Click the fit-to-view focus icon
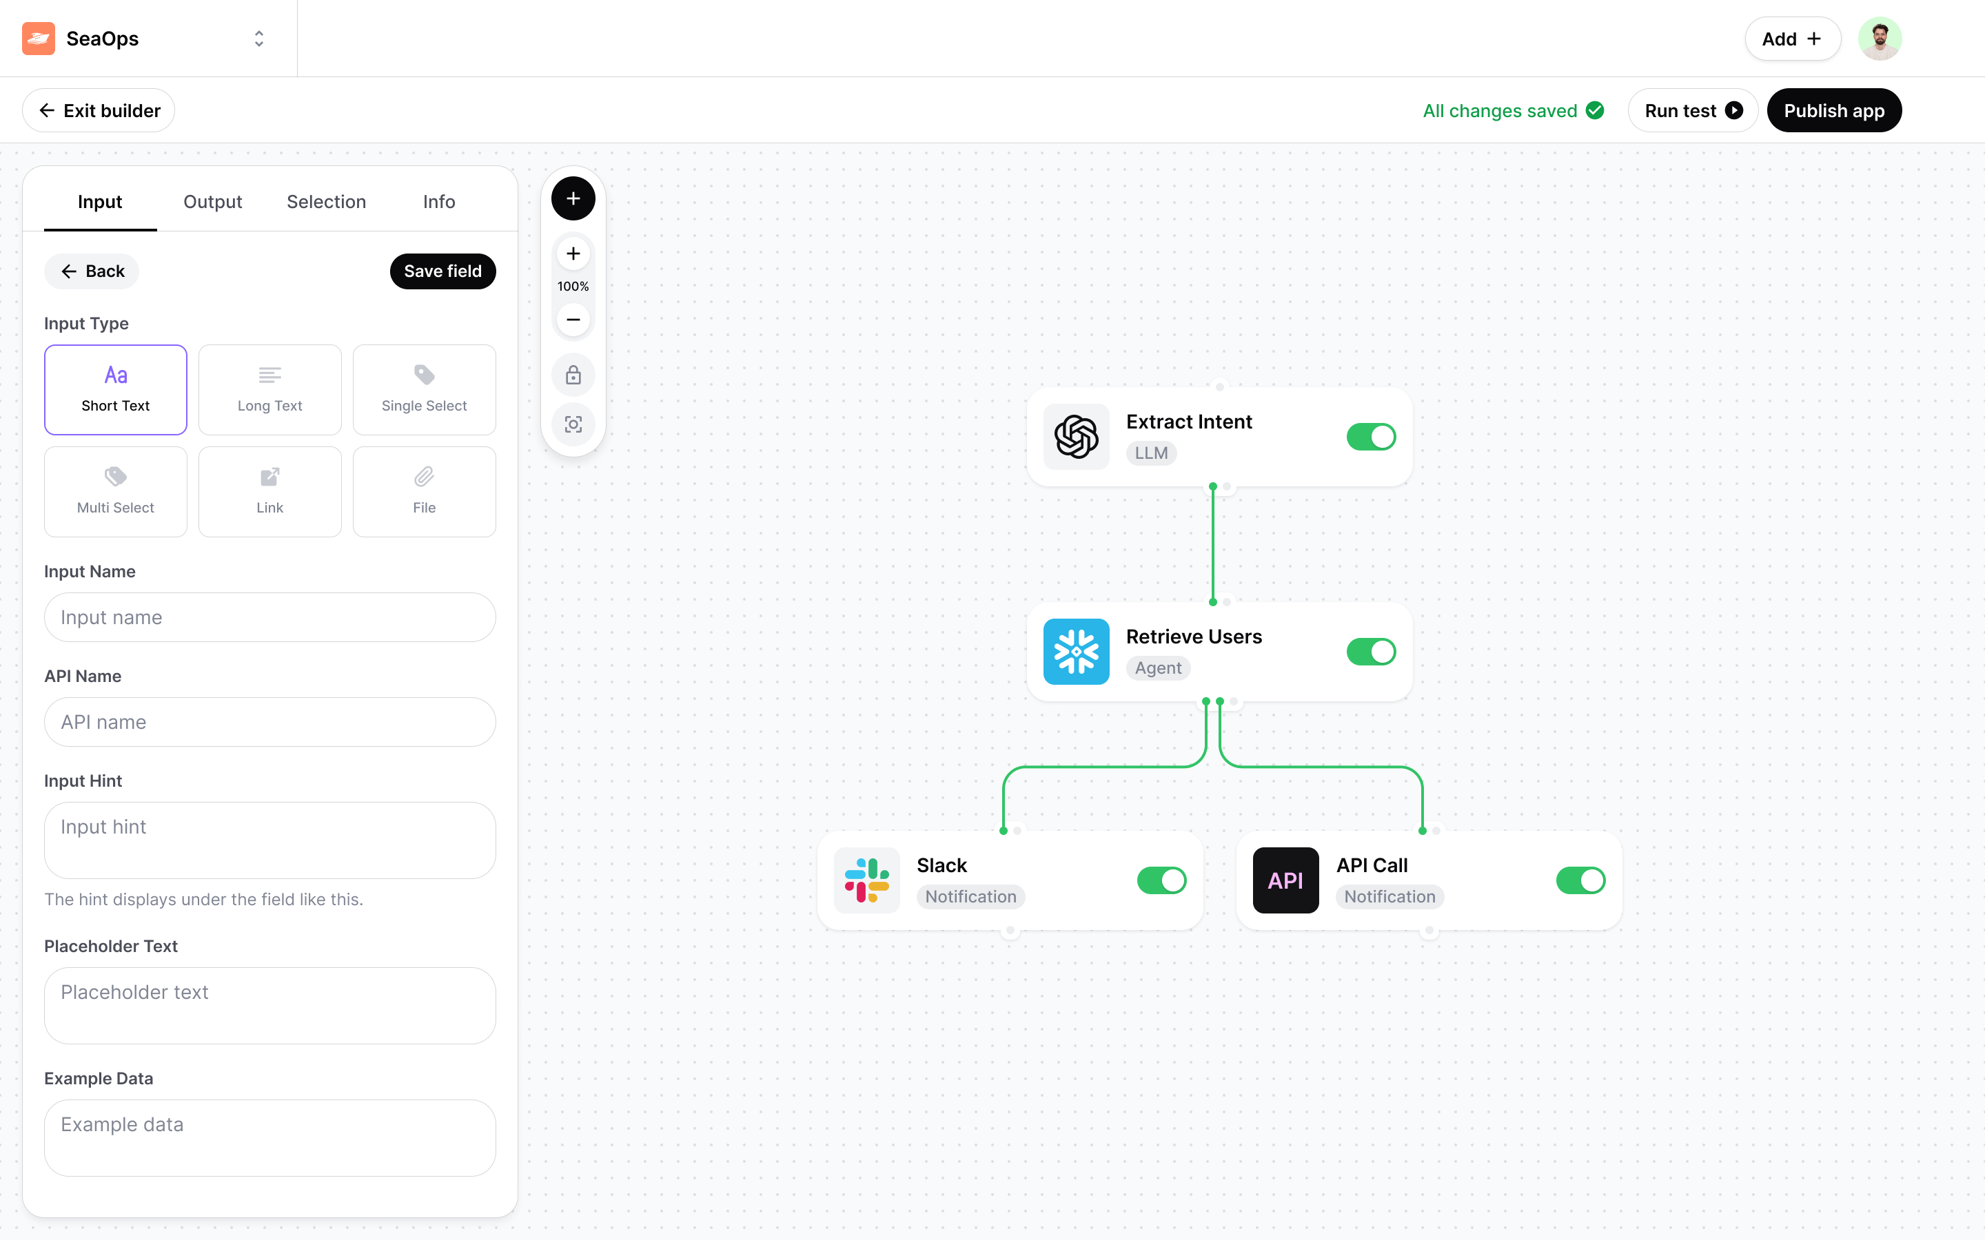1985x1240 pixels. pyautogui.click(x=573, y=424)
